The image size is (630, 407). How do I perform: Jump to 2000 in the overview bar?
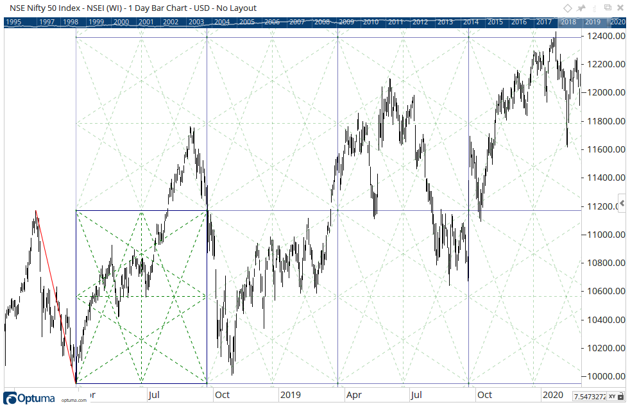[121, 22]
